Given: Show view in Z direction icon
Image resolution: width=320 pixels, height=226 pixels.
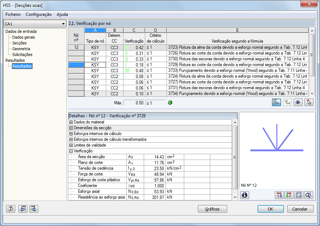Looking at the screenshot, I should 289,195.
